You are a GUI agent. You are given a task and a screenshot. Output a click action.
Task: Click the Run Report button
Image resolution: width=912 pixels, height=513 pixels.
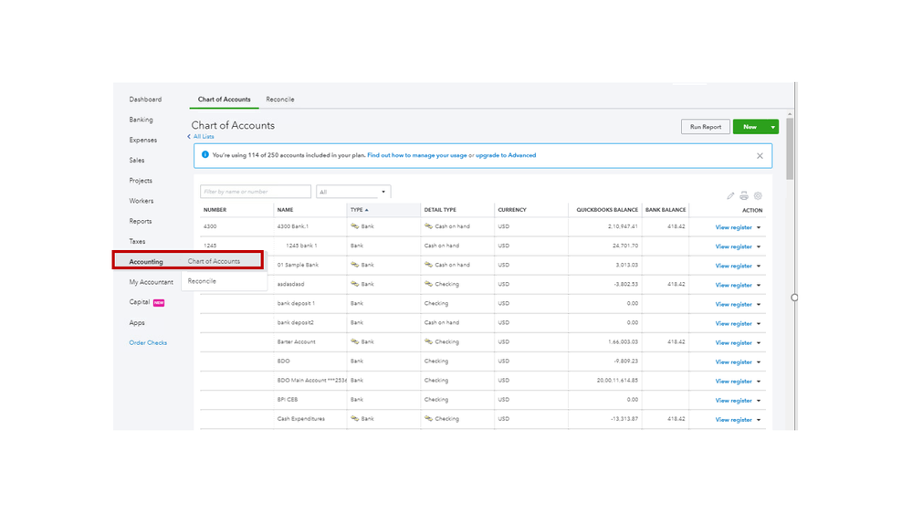tap(705, 127)
